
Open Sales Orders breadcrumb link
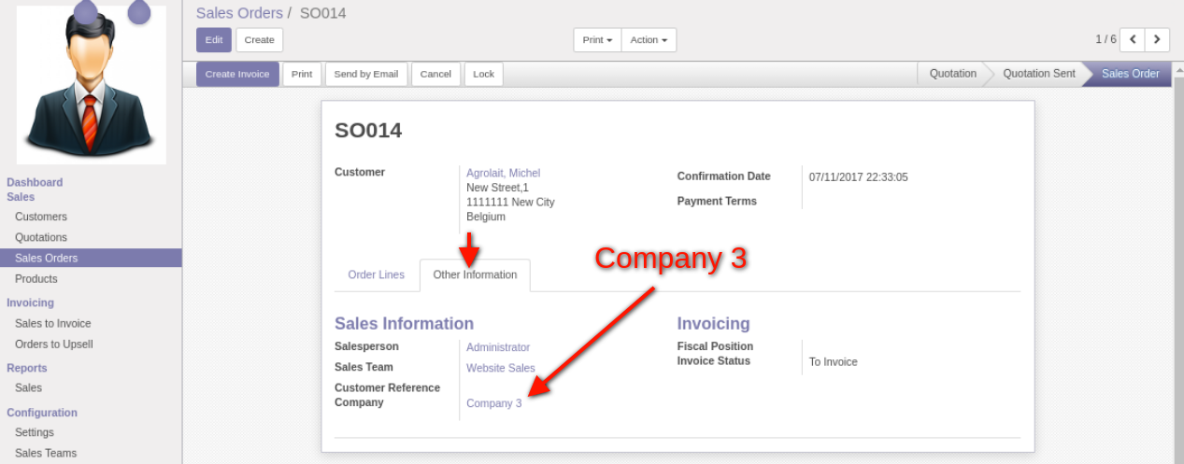239,13
